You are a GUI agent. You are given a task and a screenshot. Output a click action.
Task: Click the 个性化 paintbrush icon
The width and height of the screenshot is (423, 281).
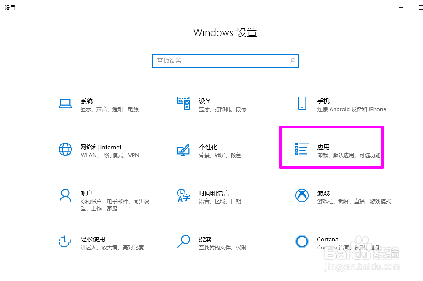click(x=184, y=150)
